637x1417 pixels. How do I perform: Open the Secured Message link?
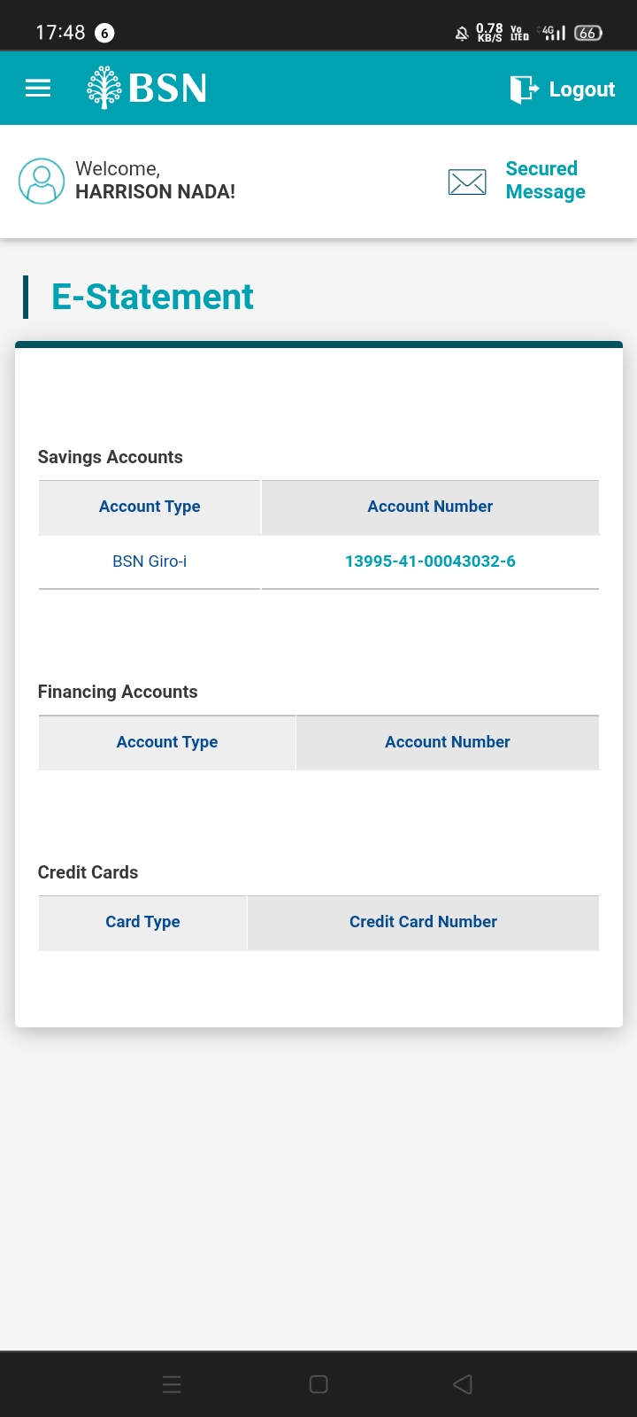[545, 181]
